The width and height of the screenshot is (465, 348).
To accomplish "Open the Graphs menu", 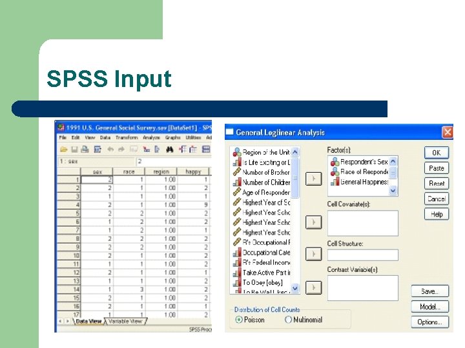I will (x=172, y=138).
